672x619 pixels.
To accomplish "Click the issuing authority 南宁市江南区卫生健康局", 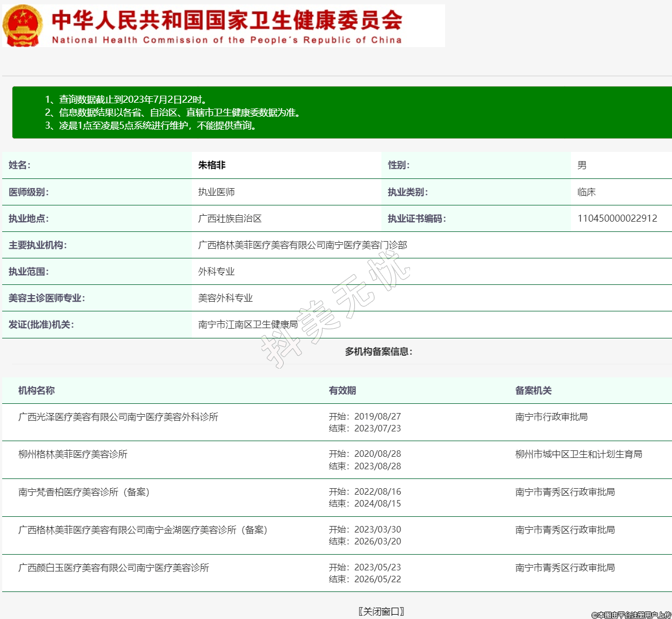I will (248, 324).
